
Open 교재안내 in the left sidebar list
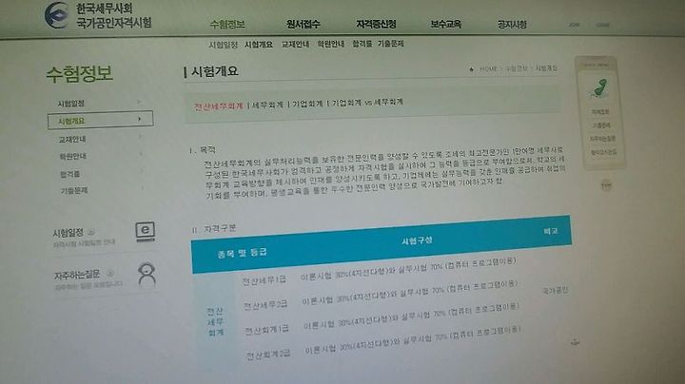[72, 139]
